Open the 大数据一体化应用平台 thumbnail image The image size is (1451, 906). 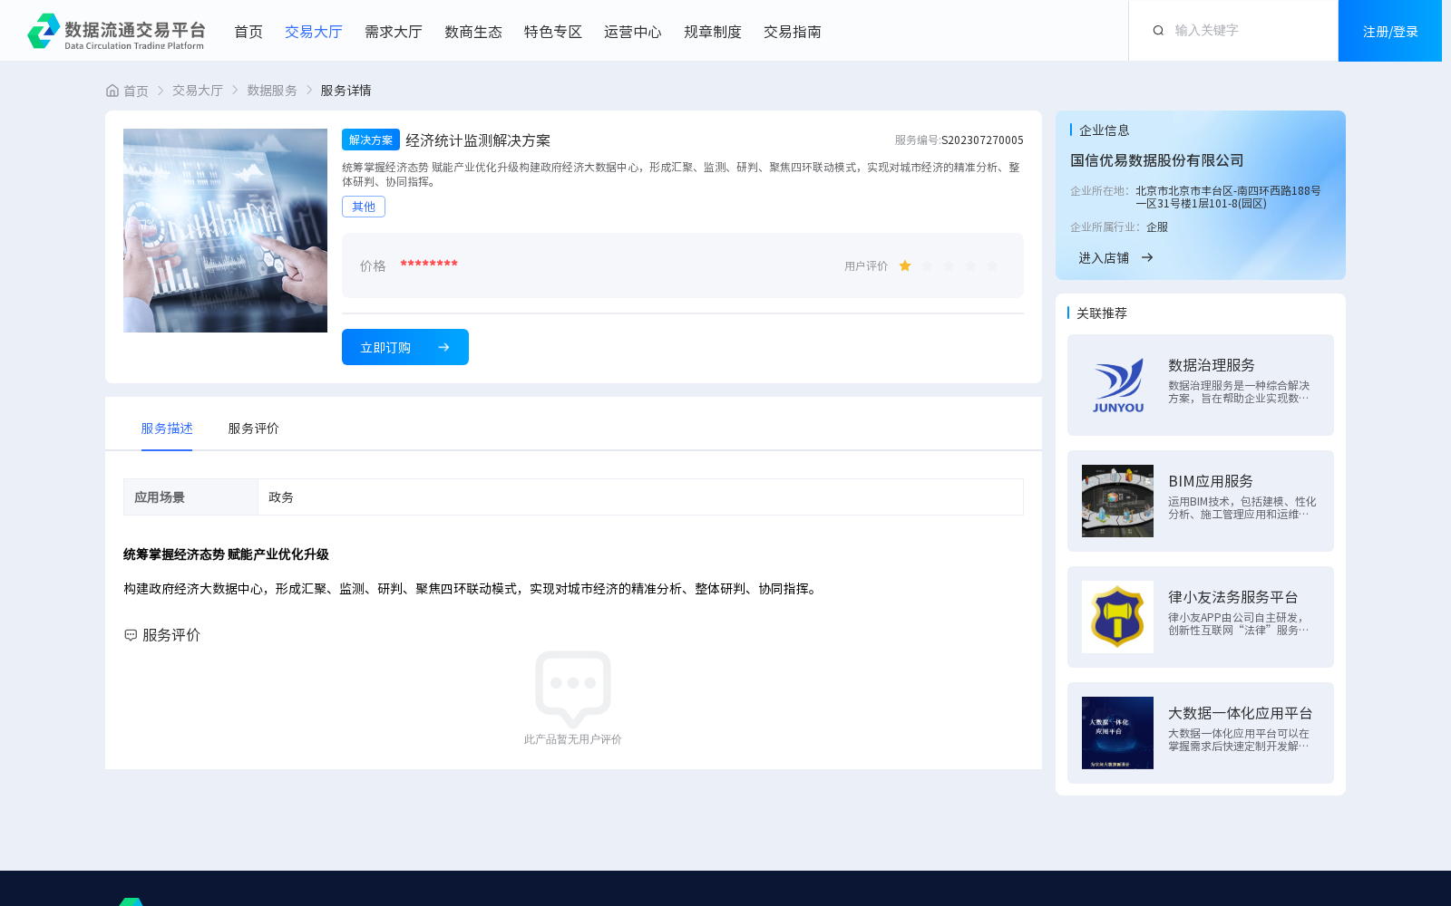[x=1117, y=733]
